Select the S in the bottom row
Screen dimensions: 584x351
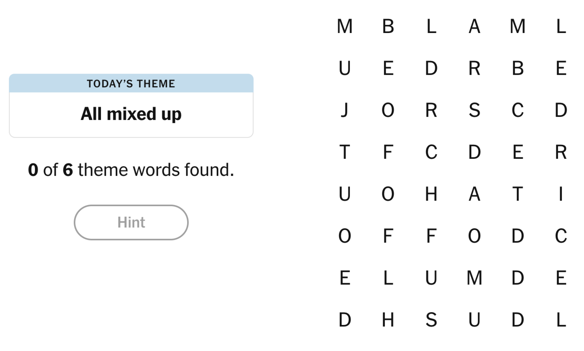(x=431, y=320)
